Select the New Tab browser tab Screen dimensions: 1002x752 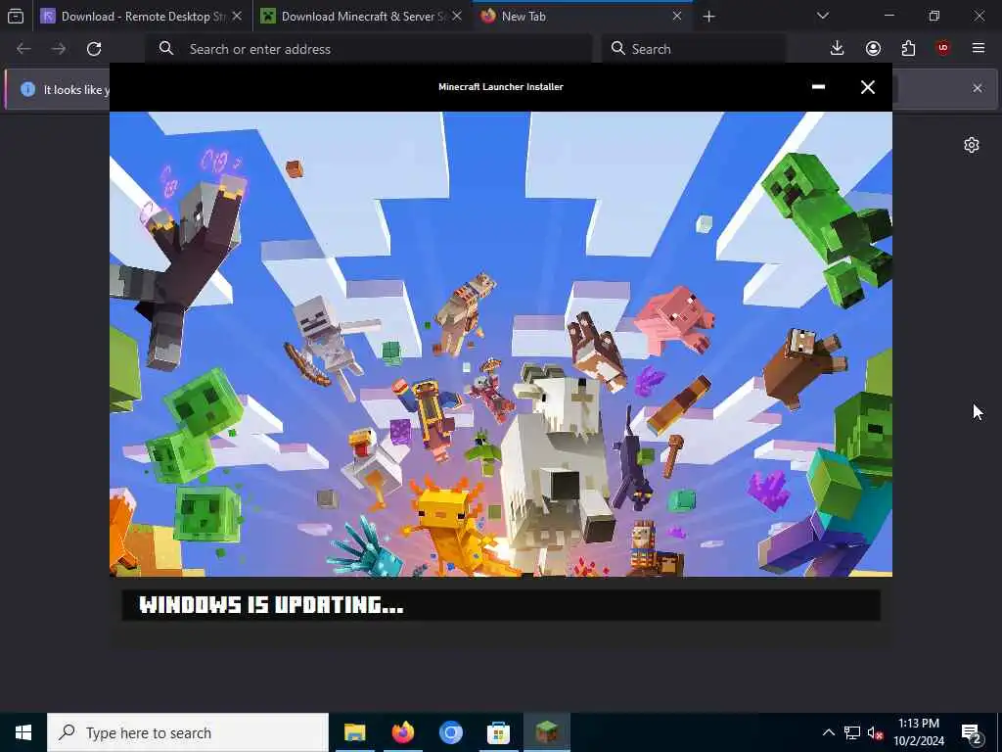[581, 16]
